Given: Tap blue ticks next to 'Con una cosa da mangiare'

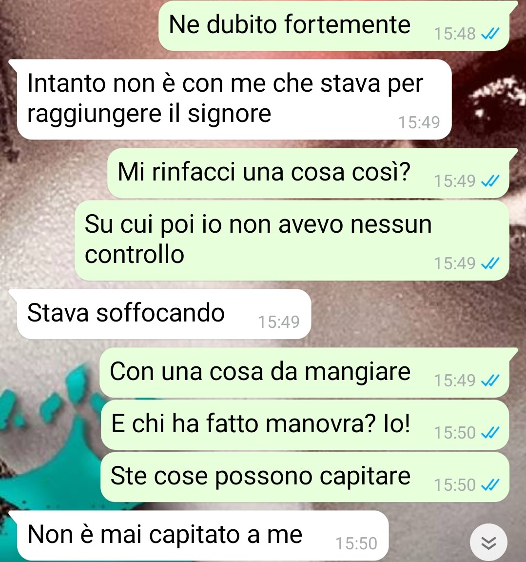Looking at the screenshot, I should [490, 381].
